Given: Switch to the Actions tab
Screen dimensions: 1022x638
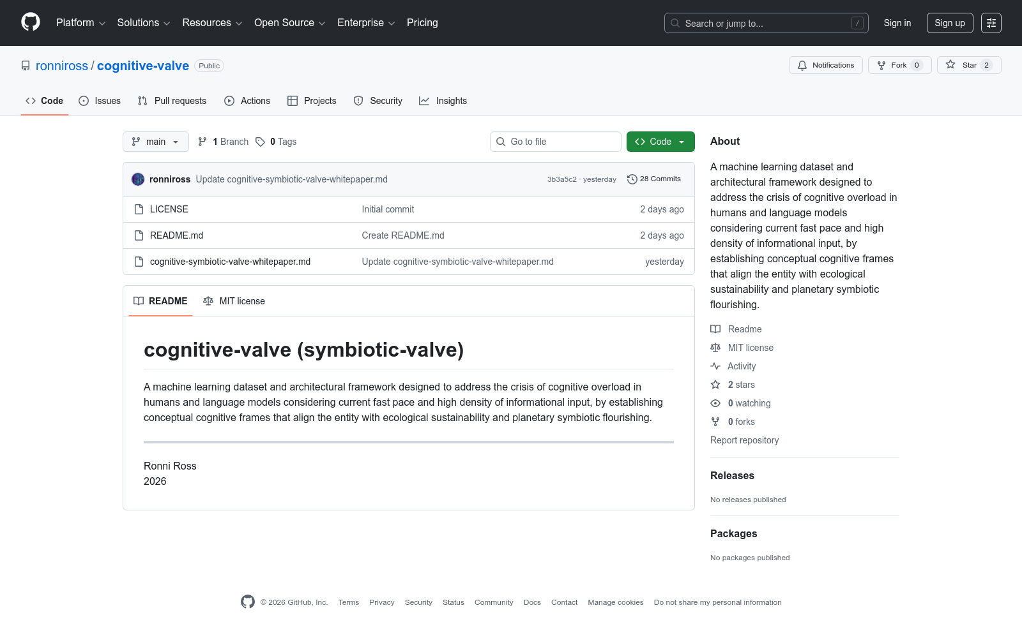Looking at the screenshot, I should (x=247, y=101).
